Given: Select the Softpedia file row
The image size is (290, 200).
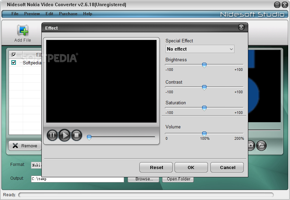Looking at the screenshot, I should pos(25,63).
